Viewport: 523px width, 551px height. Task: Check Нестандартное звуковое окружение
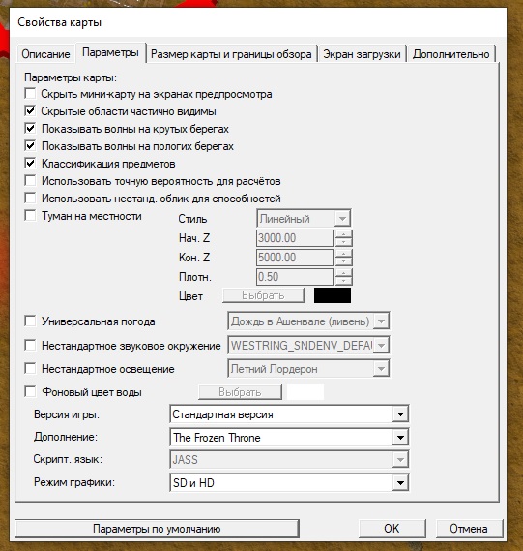(30, 345)
